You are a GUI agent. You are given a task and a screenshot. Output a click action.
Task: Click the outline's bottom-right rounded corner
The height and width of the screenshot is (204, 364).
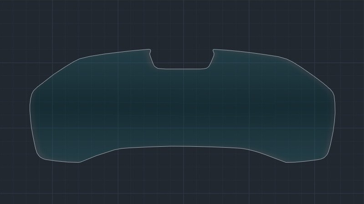(x=325, y=157)
